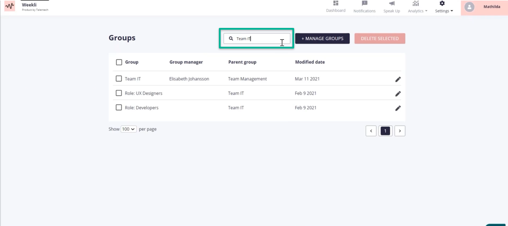Click the Role: Developers group name
This screenshot has width=508, height=226.
141,108
